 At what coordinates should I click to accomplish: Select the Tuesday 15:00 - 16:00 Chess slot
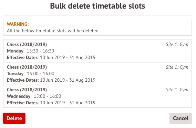tap(97, 73)
